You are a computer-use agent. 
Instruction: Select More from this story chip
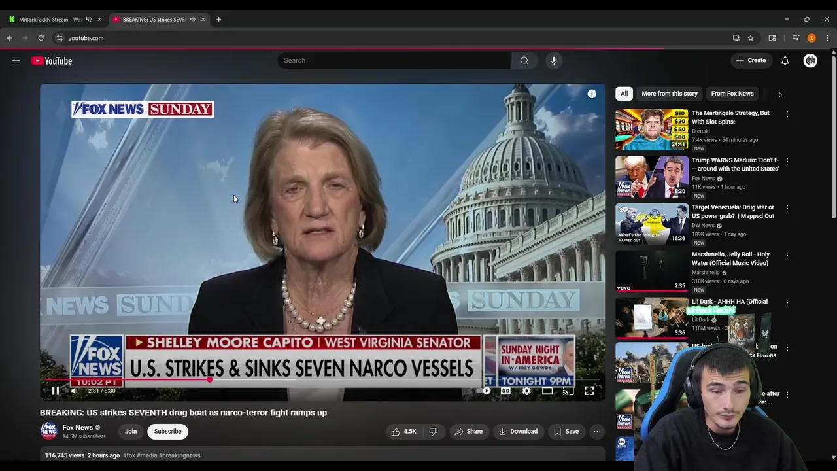click(670, 94)
